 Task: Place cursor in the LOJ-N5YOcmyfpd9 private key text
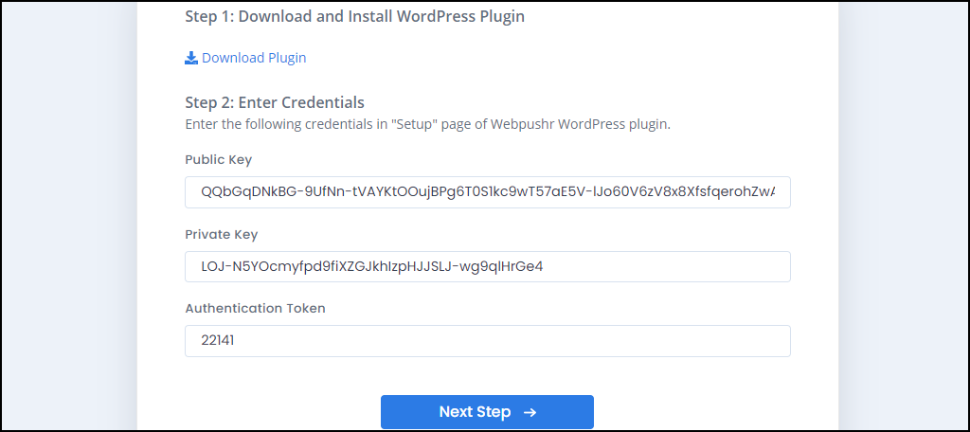[371, 267]
